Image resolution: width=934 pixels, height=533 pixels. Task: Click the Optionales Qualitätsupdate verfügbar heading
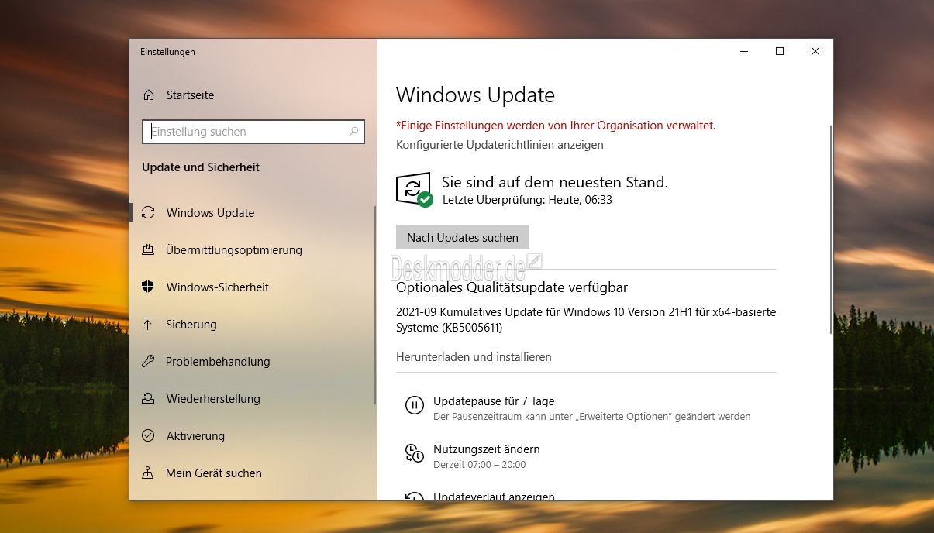512,287
